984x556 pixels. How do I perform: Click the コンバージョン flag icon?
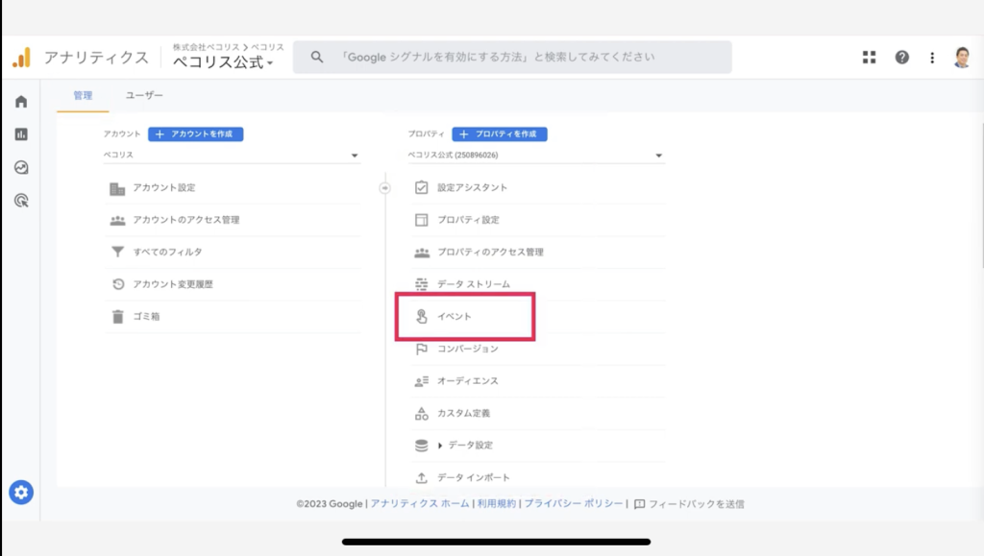(422, 350)
